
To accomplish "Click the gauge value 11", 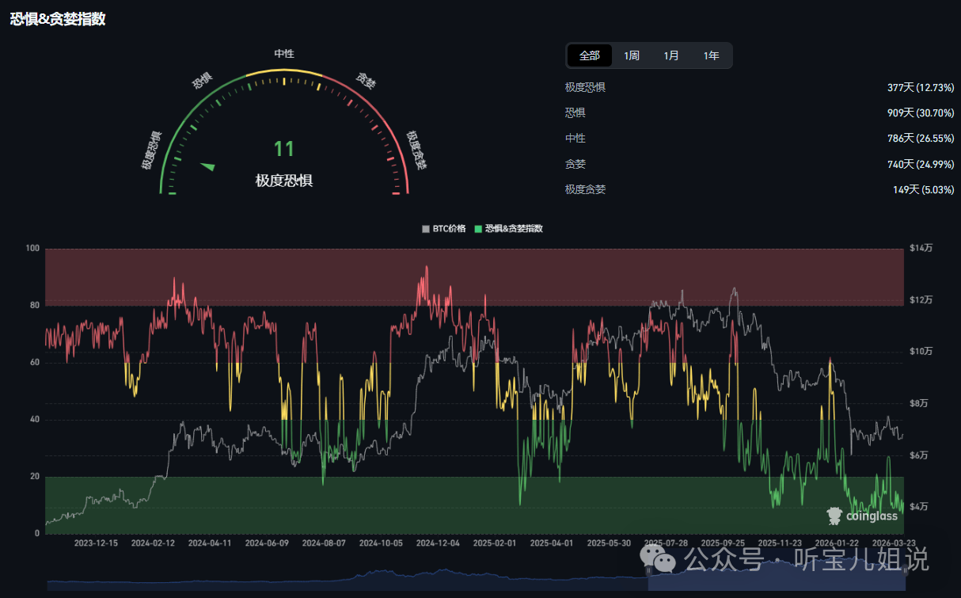I will point(283,149).
